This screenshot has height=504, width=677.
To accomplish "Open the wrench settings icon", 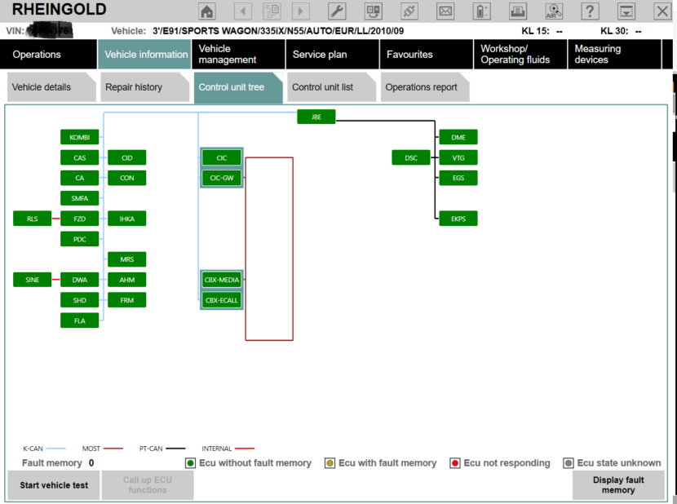I will [x=337, y=11].
